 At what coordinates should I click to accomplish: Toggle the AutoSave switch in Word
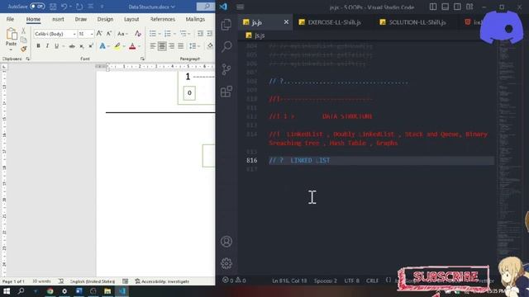click(x=37, y=7)
